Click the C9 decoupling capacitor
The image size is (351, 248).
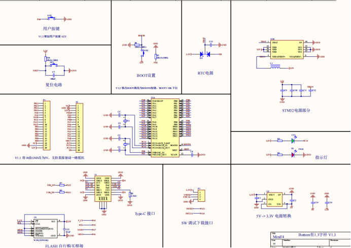click(x=283, y=90)
